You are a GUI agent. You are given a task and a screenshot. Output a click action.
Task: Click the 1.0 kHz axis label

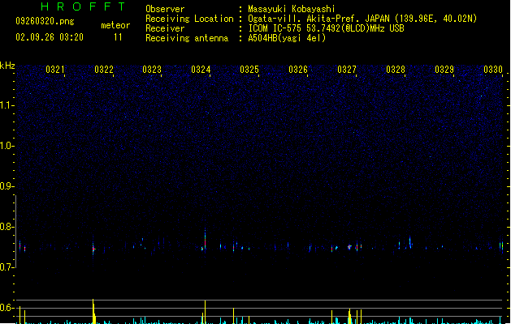[x=6, y=146]
